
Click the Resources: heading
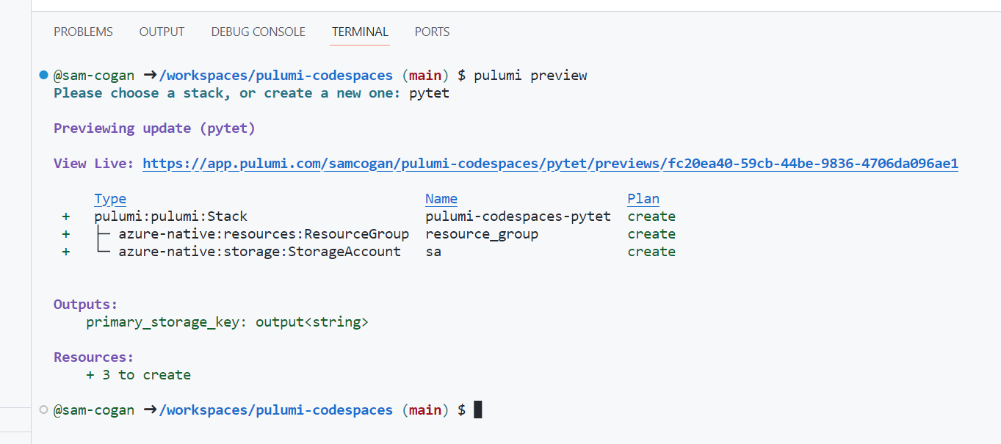[x=94, y=357]
